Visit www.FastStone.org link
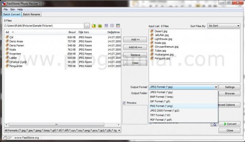Viewport: 245px width, 142px height. [26, 138]
